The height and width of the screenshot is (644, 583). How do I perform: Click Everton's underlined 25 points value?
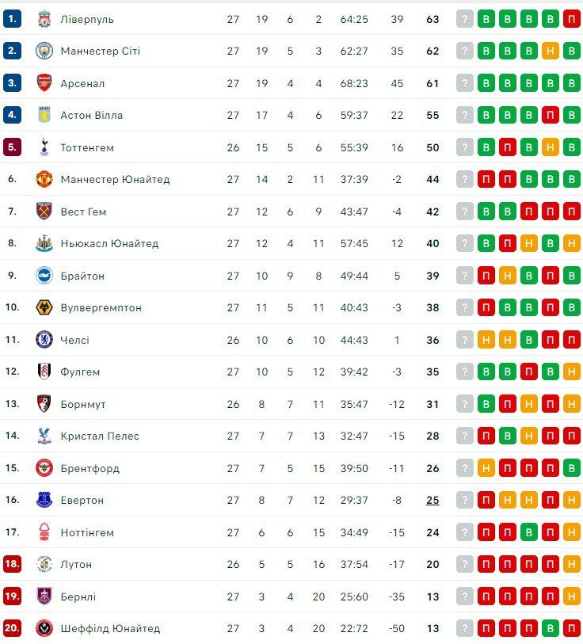coord(432,500)
